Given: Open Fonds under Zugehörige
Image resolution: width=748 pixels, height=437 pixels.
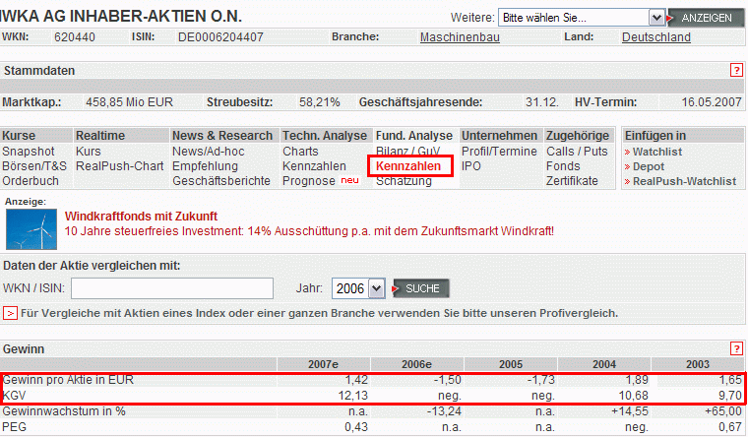Looking at the screenshot, I should coord(563,166).
